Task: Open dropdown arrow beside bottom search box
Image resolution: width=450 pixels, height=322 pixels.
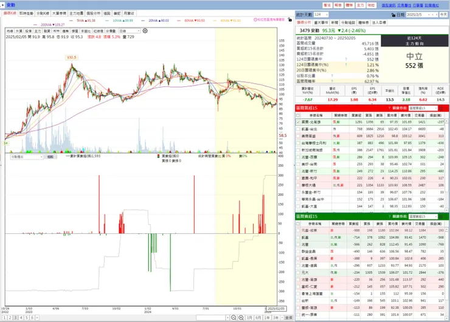Action: point(227,318)
